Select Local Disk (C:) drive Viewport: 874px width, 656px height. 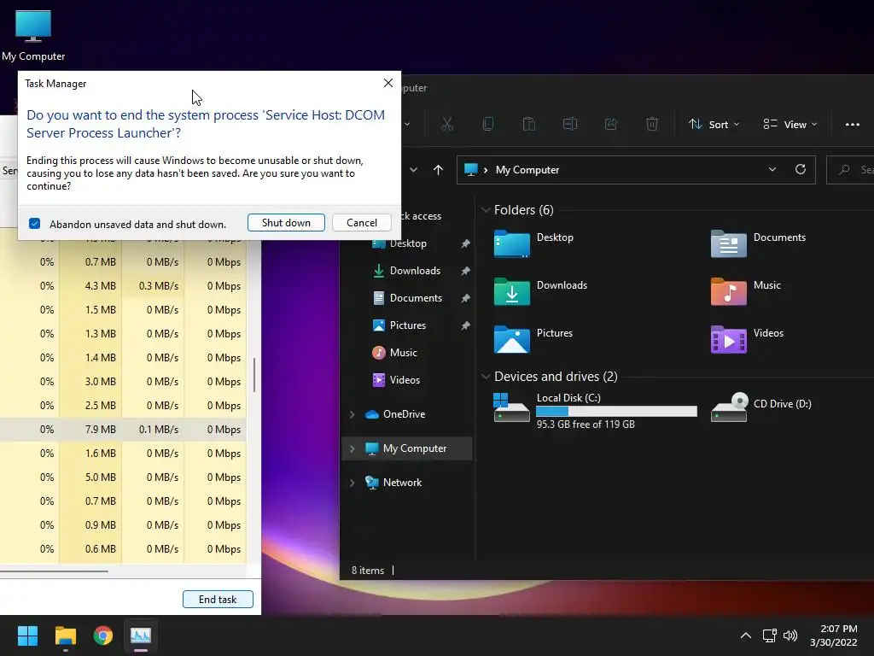click(595, 411)
